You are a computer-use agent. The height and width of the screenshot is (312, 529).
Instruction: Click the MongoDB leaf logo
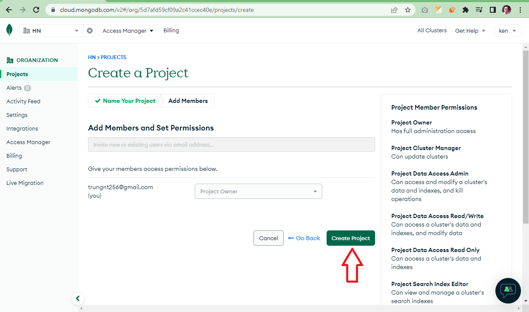9,30
